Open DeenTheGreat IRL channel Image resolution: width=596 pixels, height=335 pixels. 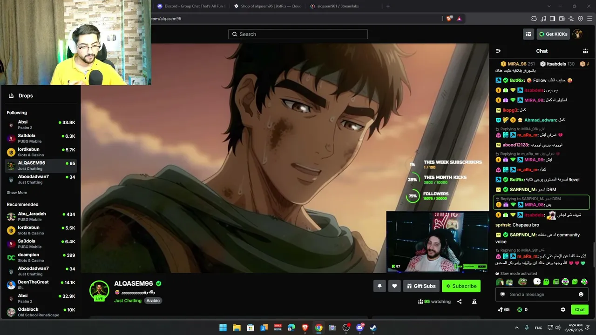41,285
